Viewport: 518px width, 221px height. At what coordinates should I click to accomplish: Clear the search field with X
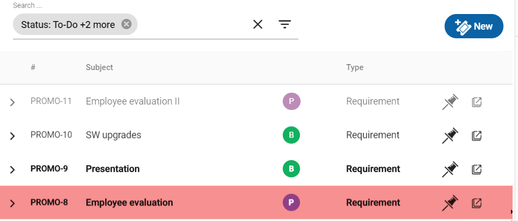[258, 24]
